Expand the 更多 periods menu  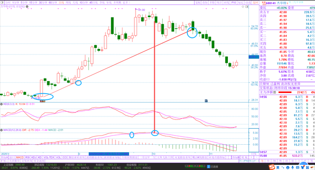(126, 3)
